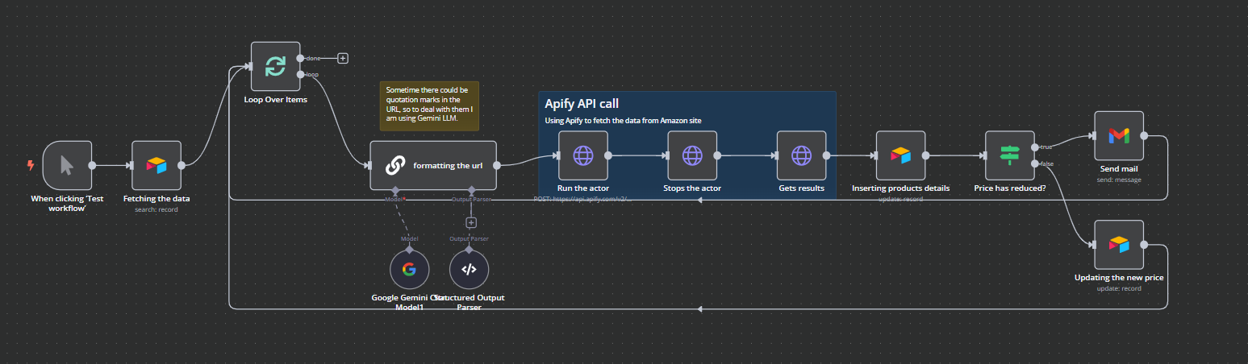The width and height of the screenshot is (1248, 364).
Task: Click the 'Loop Over Items' label
Action: (x=275, y=100)
